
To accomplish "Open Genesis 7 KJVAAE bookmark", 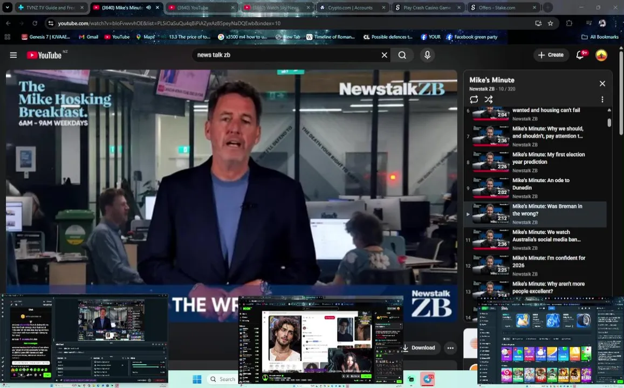I will 46,37.
